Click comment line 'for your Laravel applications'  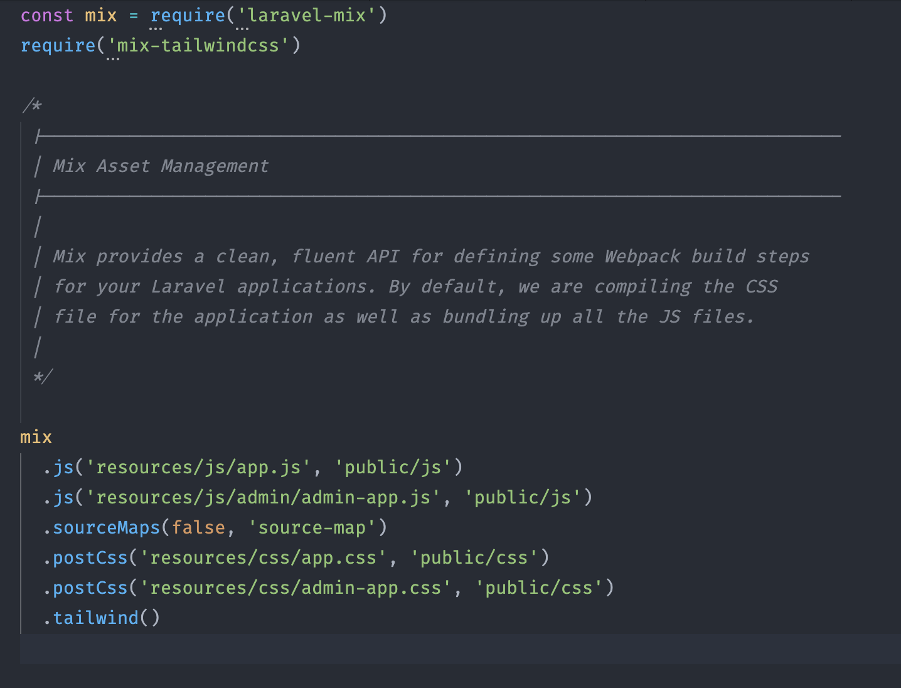[415, 286]
